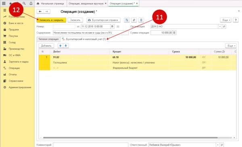Image resolution: width=242 pixels, height=147 pixels.
Task: Open calculator for Сумма операции
Action: click(x=174, y=33)
